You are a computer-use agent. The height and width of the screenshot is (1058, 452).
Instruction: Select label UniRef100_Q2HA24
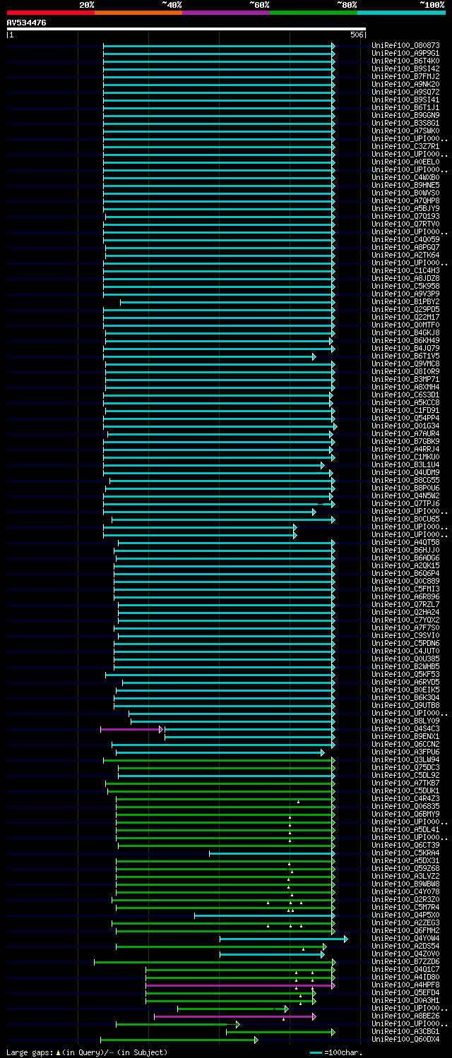405,613
